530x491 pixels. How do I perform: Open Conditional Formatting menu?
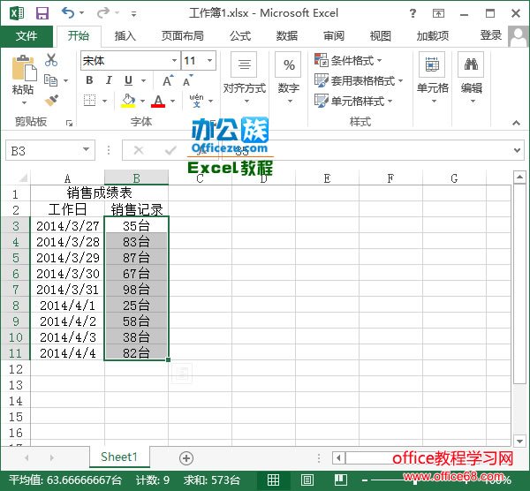[348, 60]
